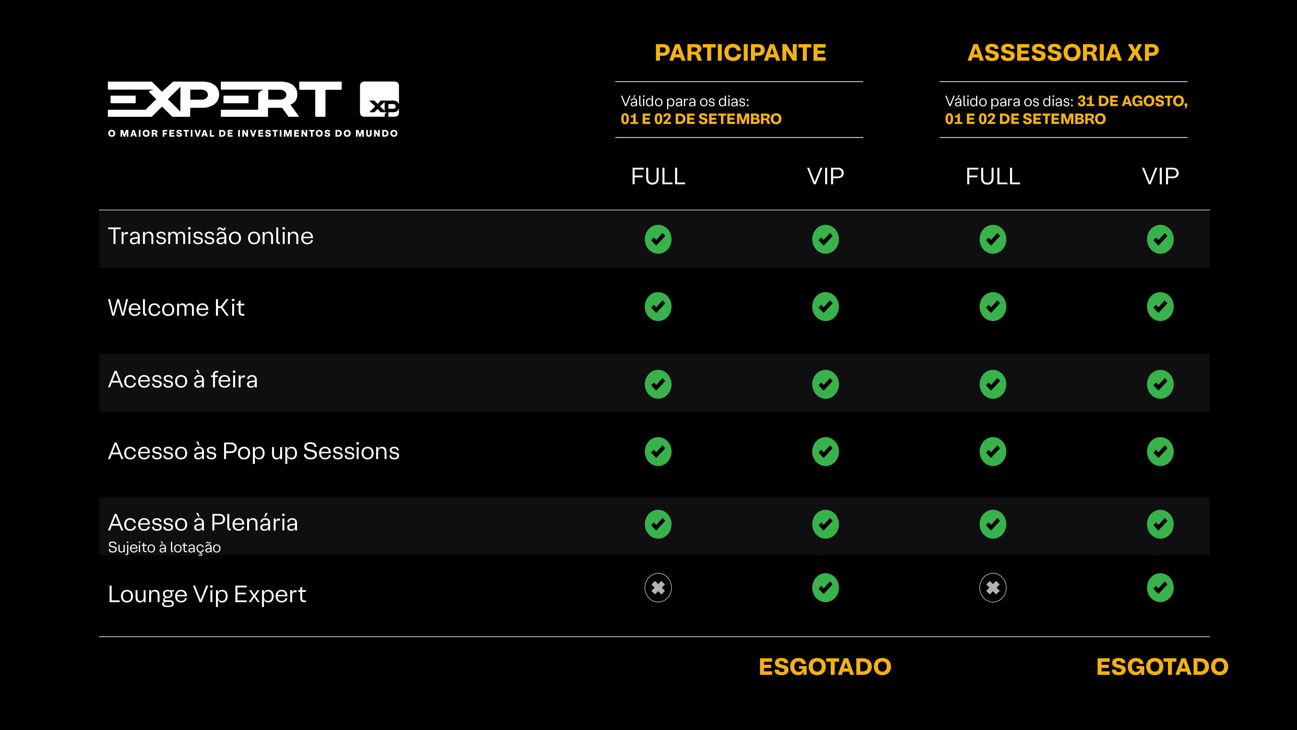This screenshot has width=1297, height=730.
Task: Click the Welcome Kit row label
Action: coord(176,308)
